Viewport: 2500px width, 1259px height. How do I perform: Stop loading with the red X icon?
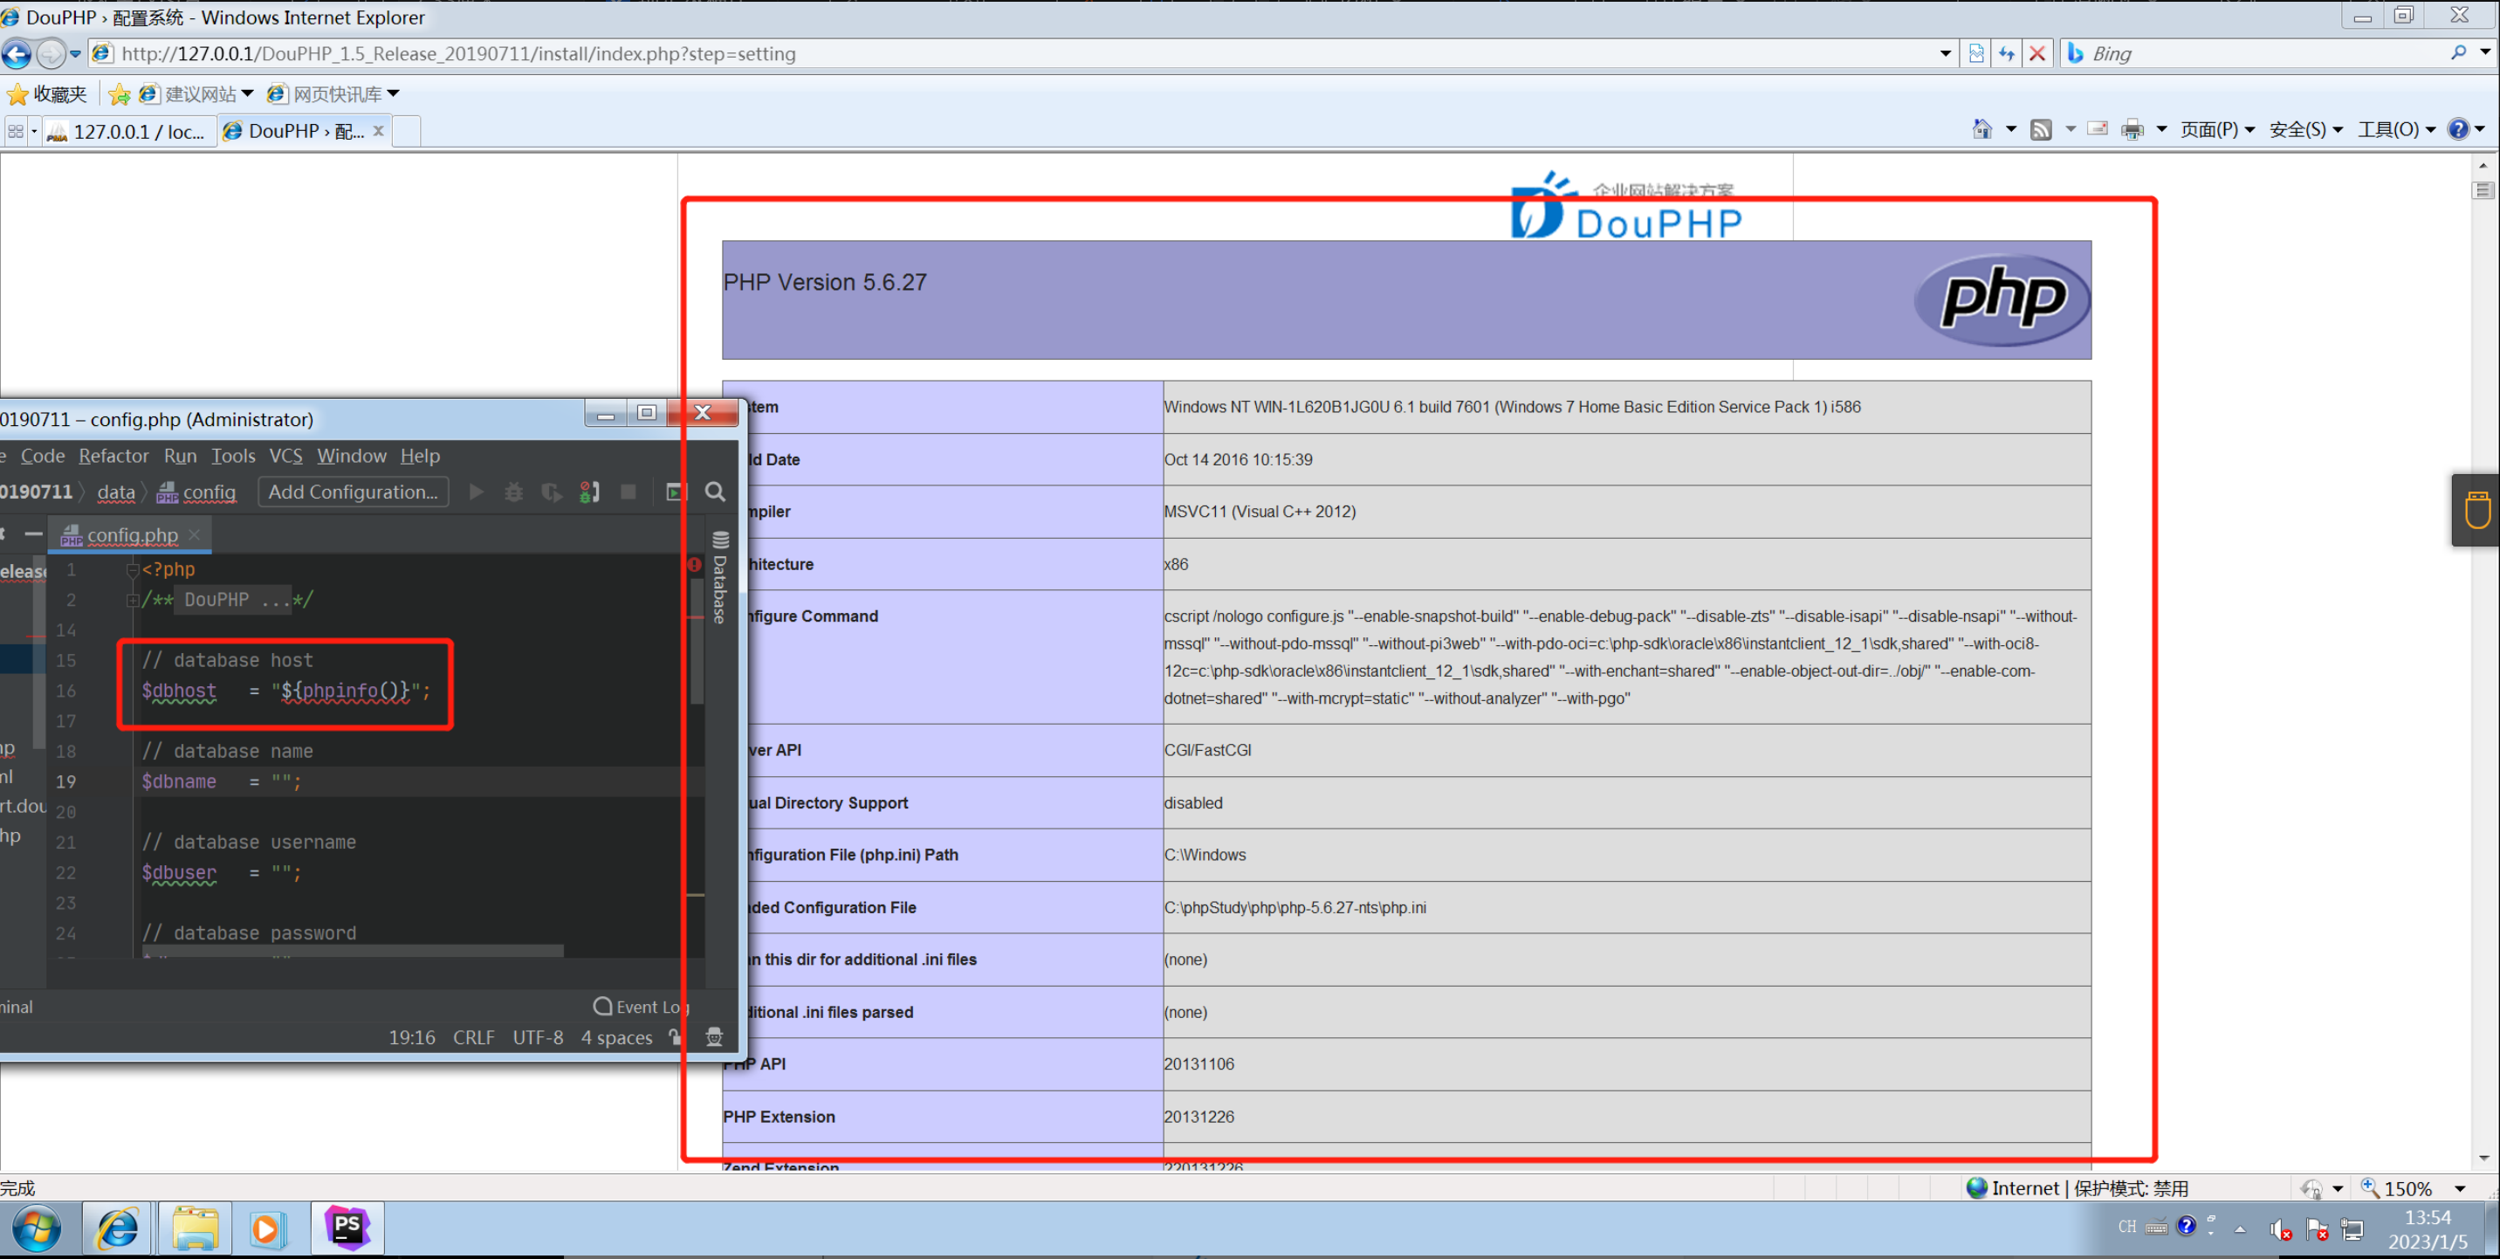(x=2037, y=53)
